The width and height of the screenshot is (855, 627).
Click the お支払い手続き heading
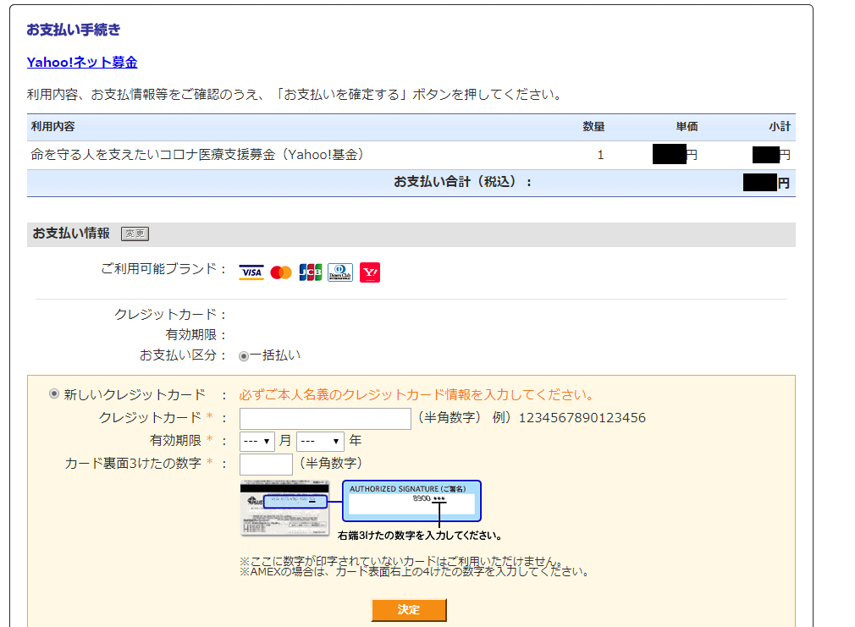tap(74, 30)
